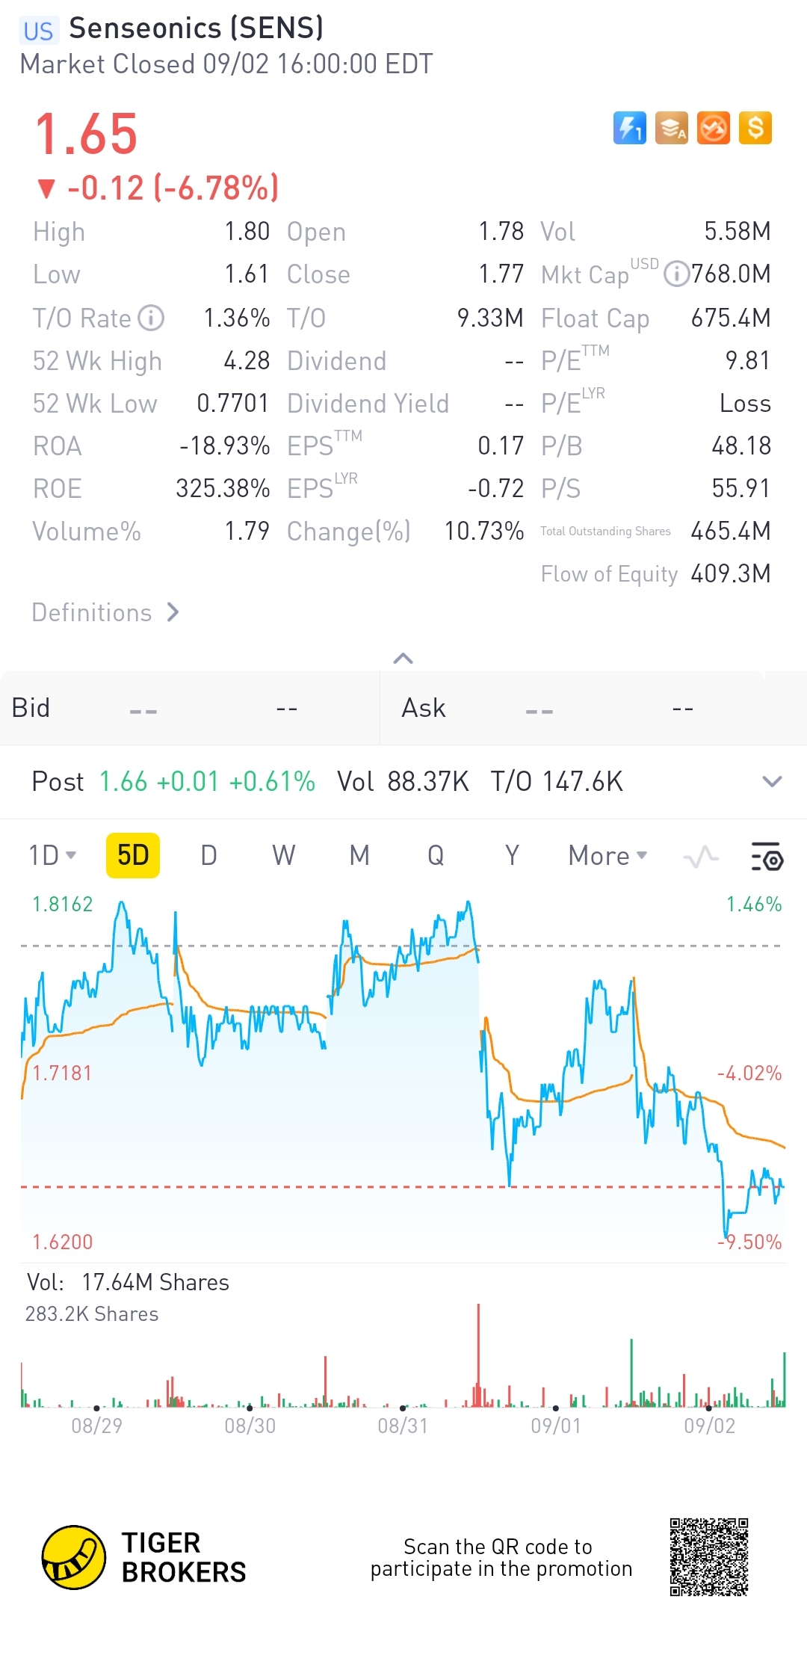Tap the T/O Rate info icon
The image size is (807, 1676).
151,318
